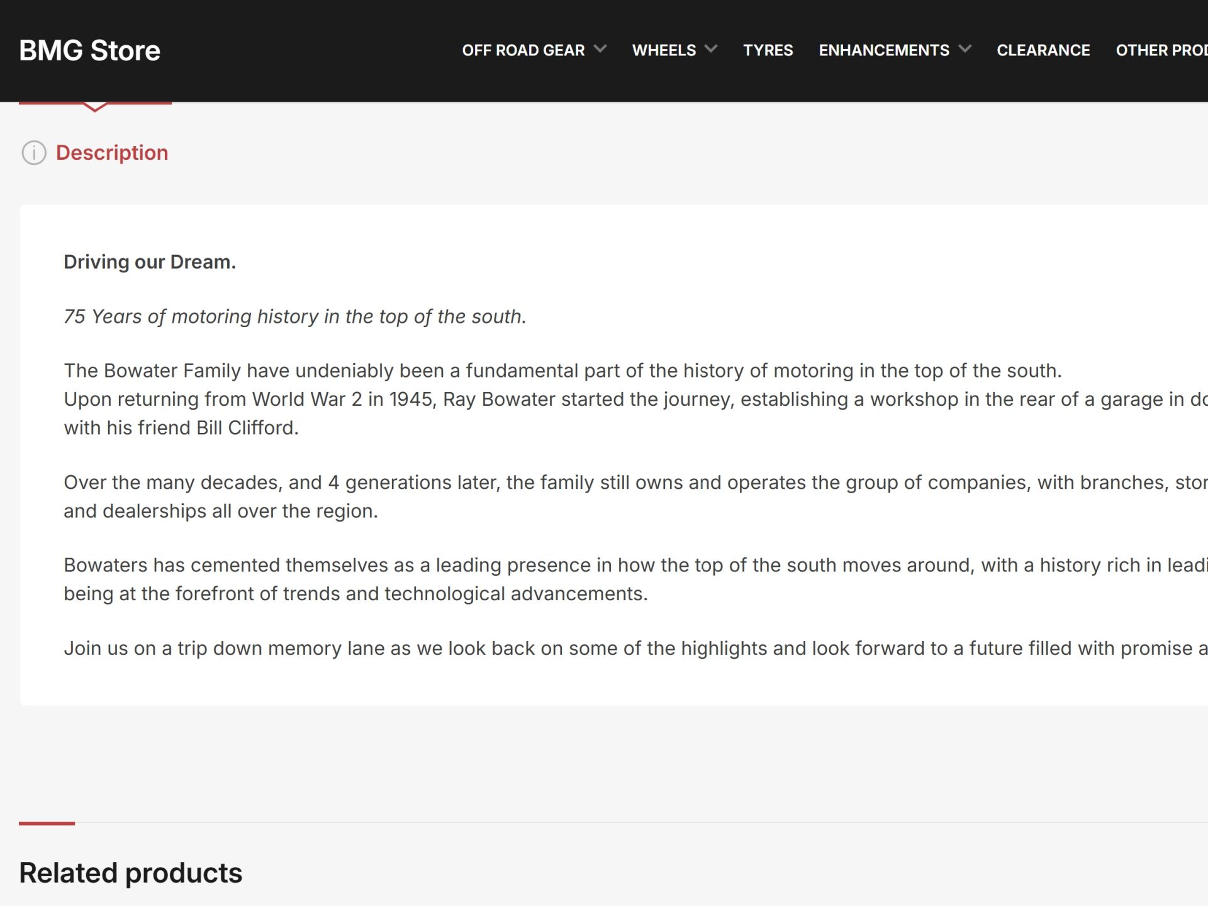Click the Related products heading
Screen dimensions: 1208x906
(x=130, y=873)
